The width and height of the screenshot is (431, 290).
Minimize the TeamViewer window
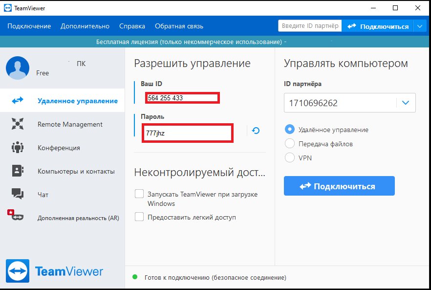(x=373, y=8)
